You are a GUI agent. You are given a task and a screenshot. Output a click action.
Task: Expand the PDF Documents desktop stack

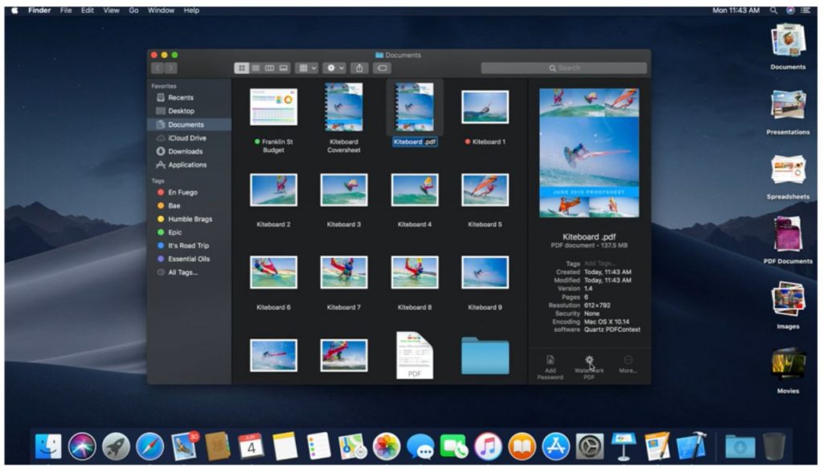(x=787, y=235)
